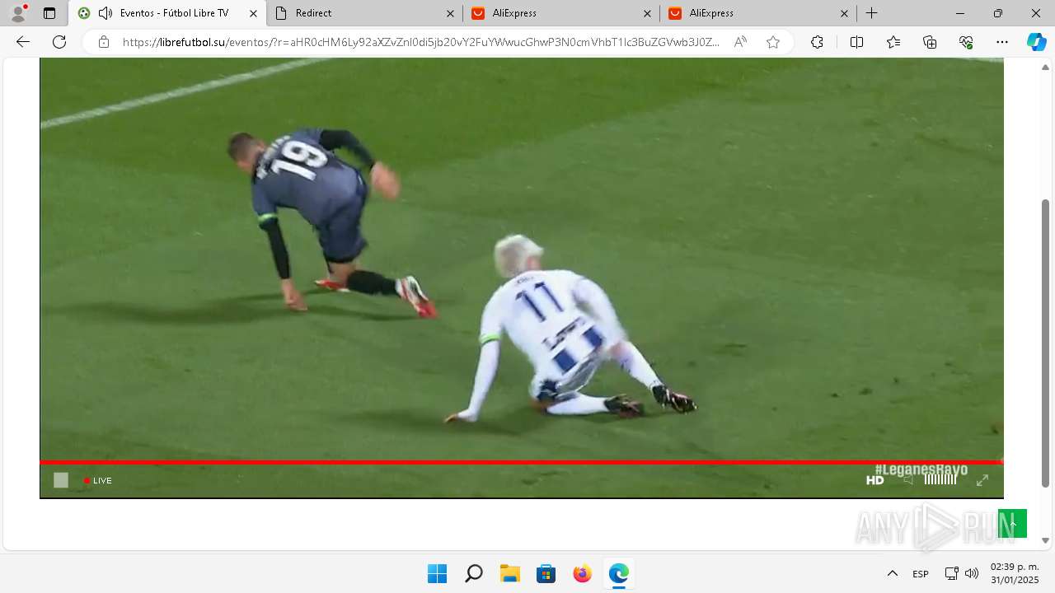Reload the current page
The height and width of the screenshot is (593, 1055).
pos(59,42)
